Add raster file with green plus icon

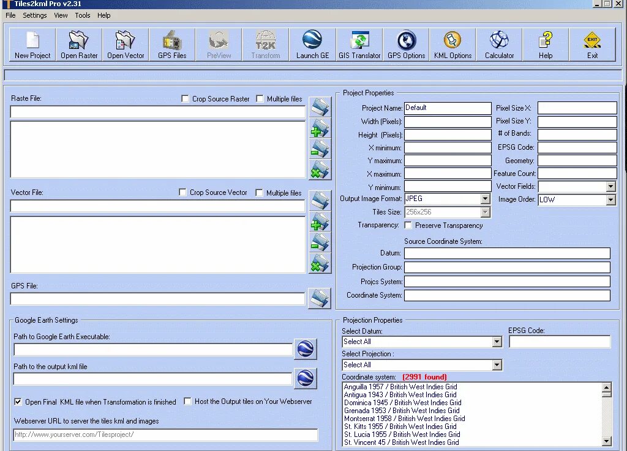point(320,128)
